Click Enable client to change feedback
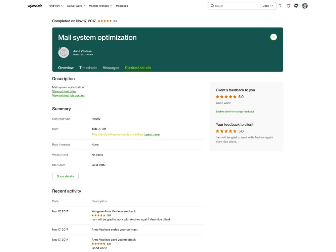The image size is (336, 252). pyautogui.click(x=235, y=112)
